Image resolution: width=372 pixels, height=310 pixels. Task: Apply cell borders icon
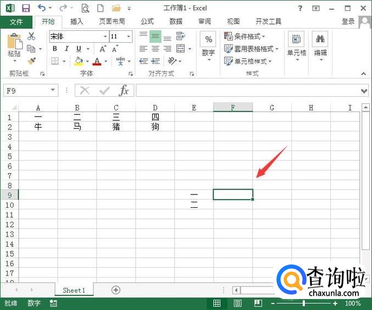(x=55, y=61)
